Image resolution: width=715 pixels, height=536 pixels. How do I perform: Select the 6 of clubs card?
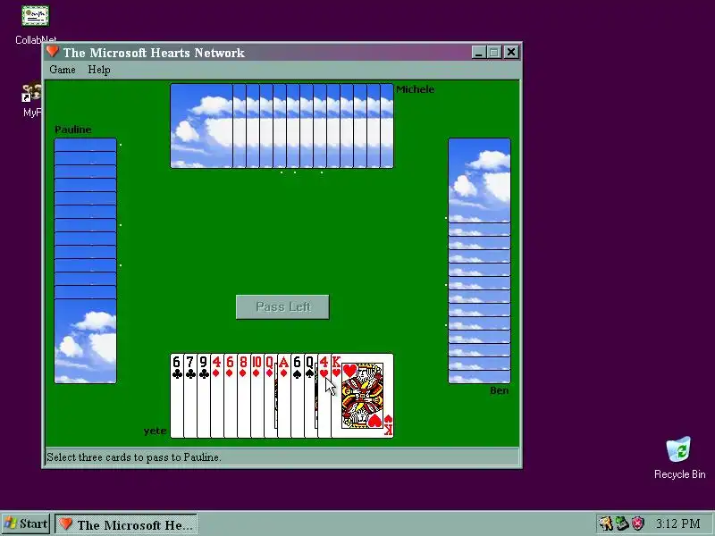coord(176,396)
